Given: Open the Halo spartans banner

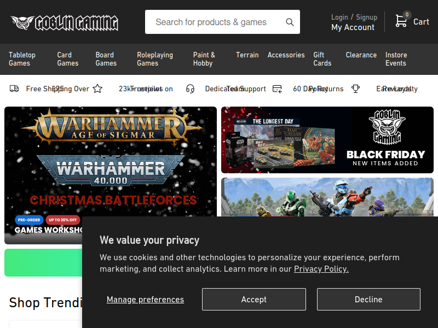Looking at the screenshot, I should point(327,197).
